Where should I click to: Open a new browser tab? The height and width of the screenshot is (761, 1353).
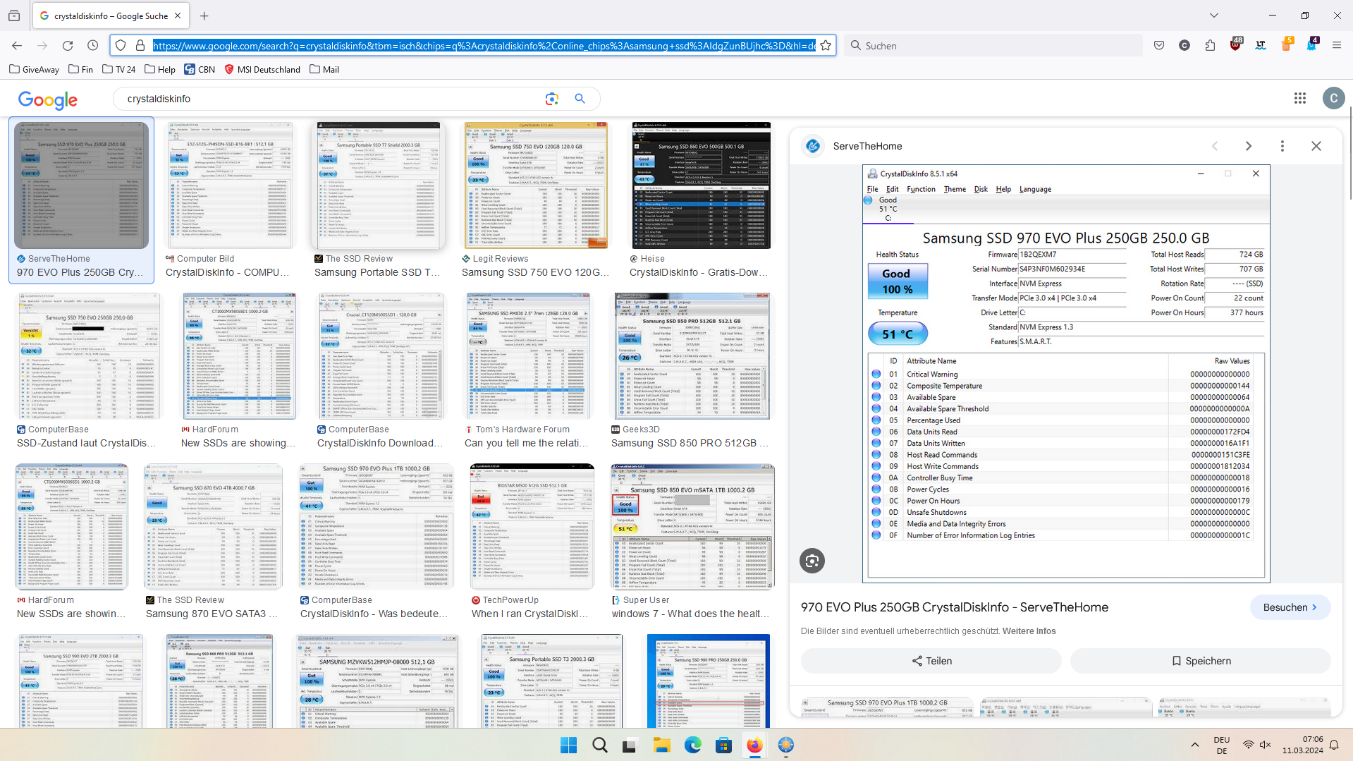(x=204, y=16)
